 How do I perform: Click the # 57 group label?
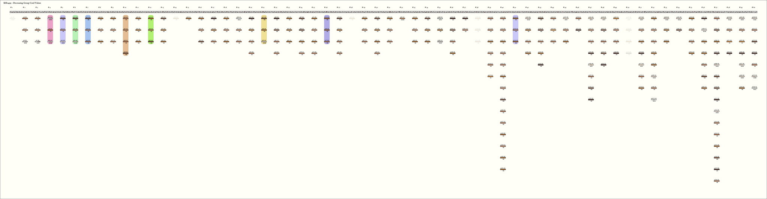716,7
